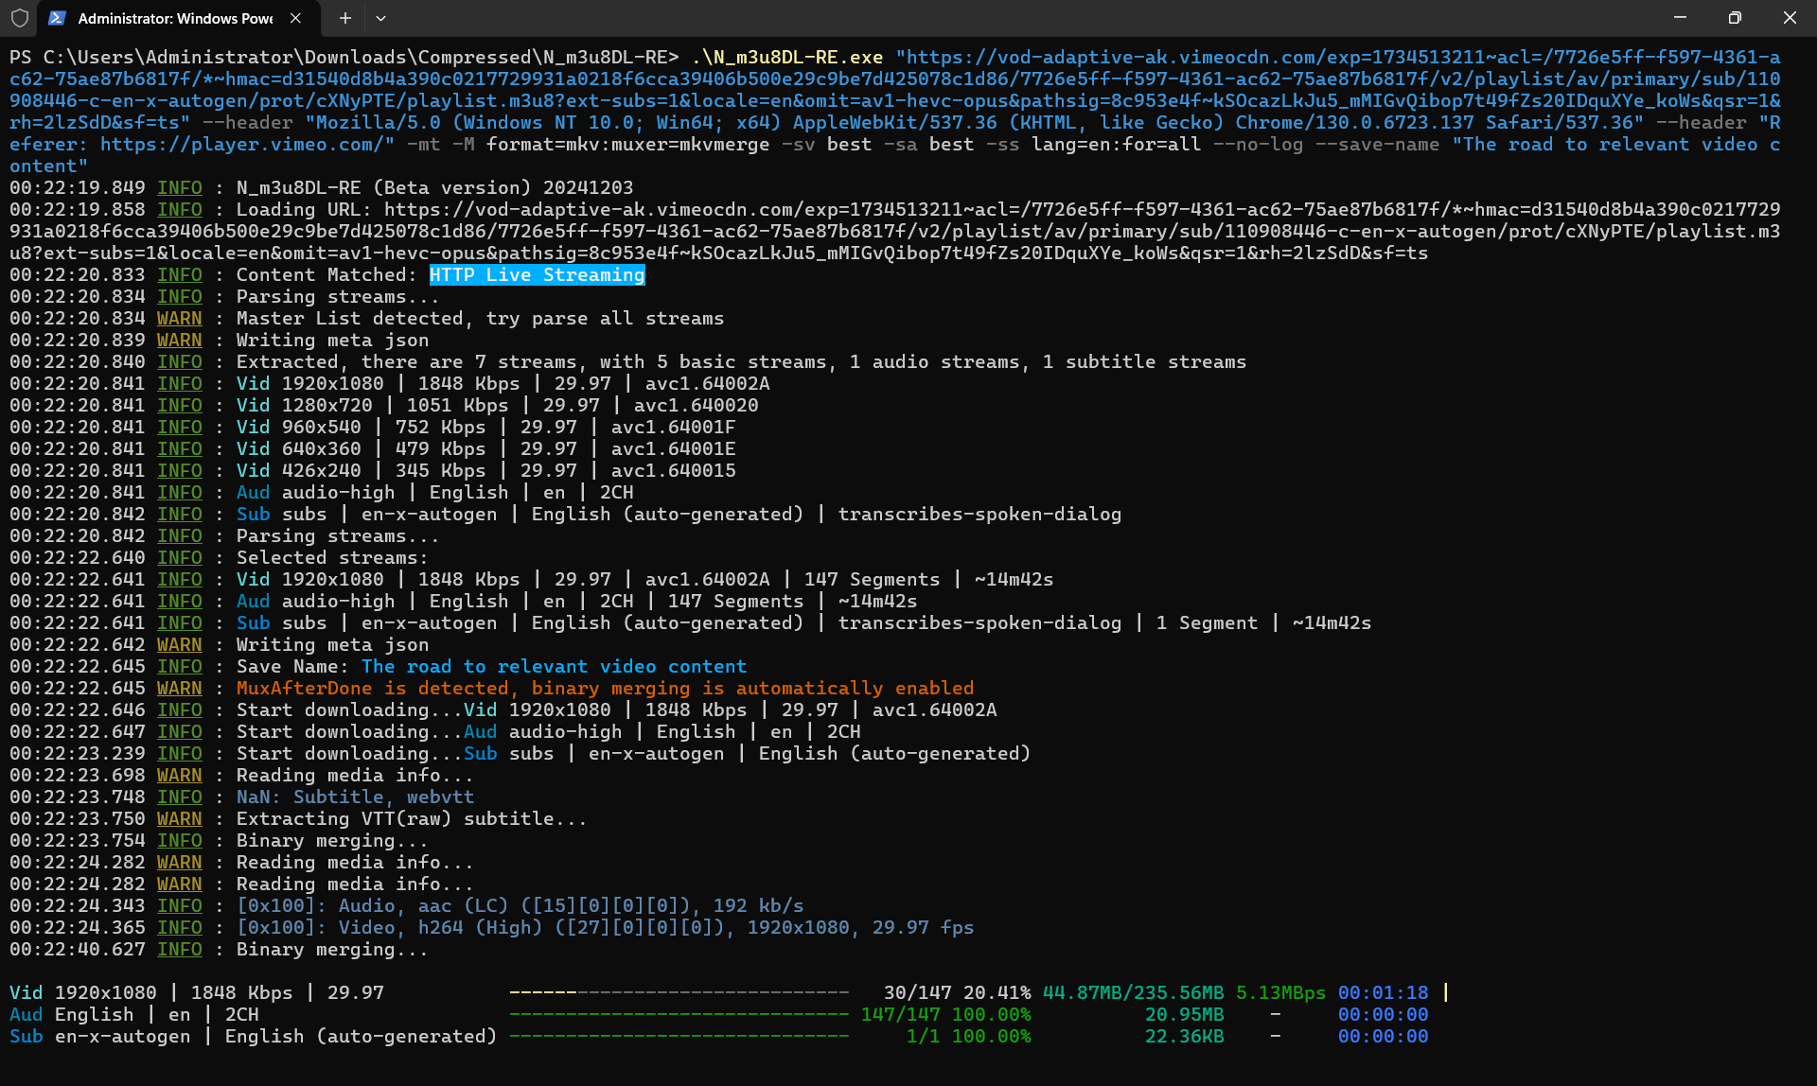1817x1086 pixels.
Task: Click the Sub en-x-autogen progress bar
Action: click(x=679, y=1036)
